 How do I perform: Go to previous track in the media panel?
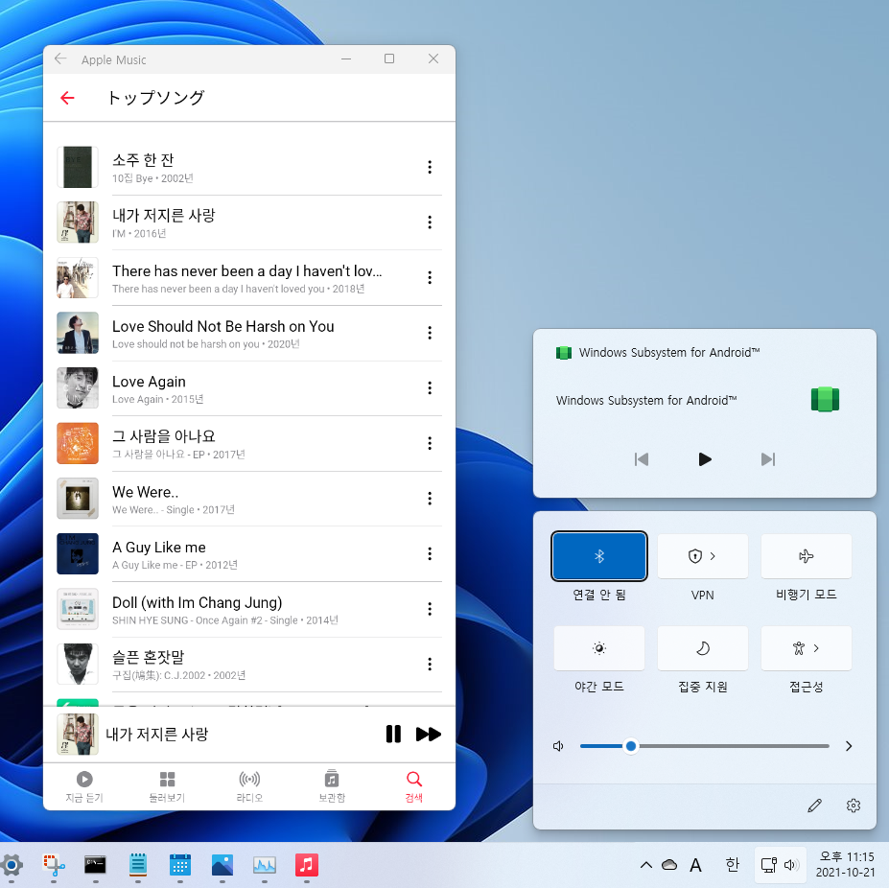(642, 459)
